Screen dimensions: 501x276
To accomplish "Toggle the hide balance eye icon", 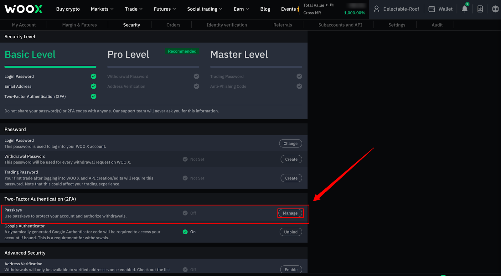I will 332,5.
